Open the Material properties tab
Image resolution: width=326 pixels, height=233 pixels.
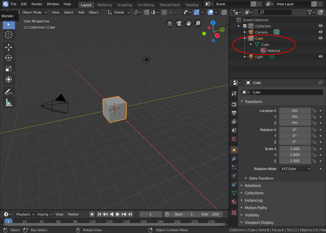[x=234, y=202]
